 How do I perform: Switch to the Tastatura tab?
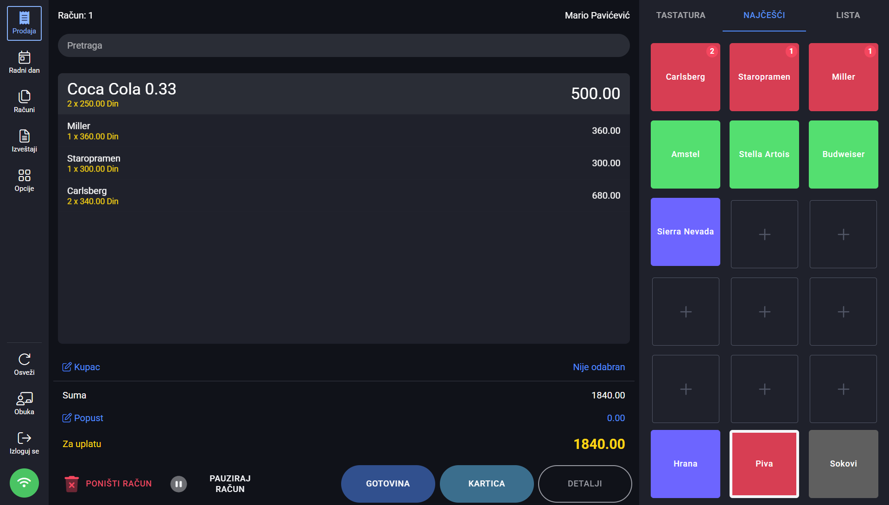[680, 15]
